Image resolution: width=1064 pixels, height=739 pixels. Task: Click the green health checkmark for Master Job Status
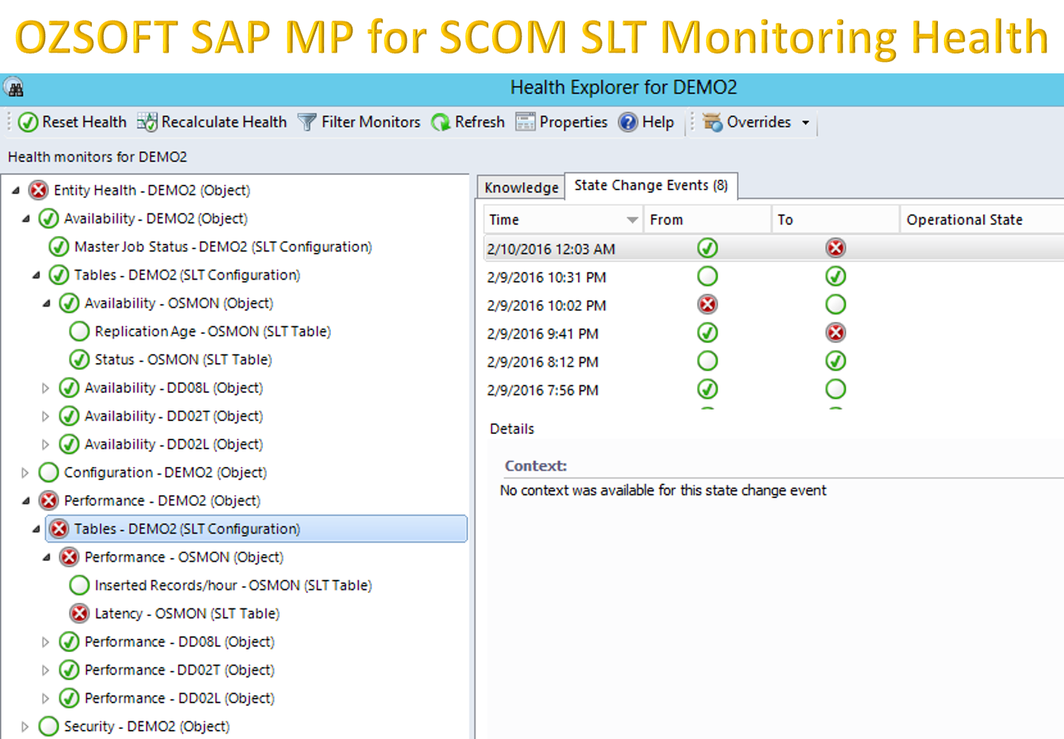(x=59, y=246)
